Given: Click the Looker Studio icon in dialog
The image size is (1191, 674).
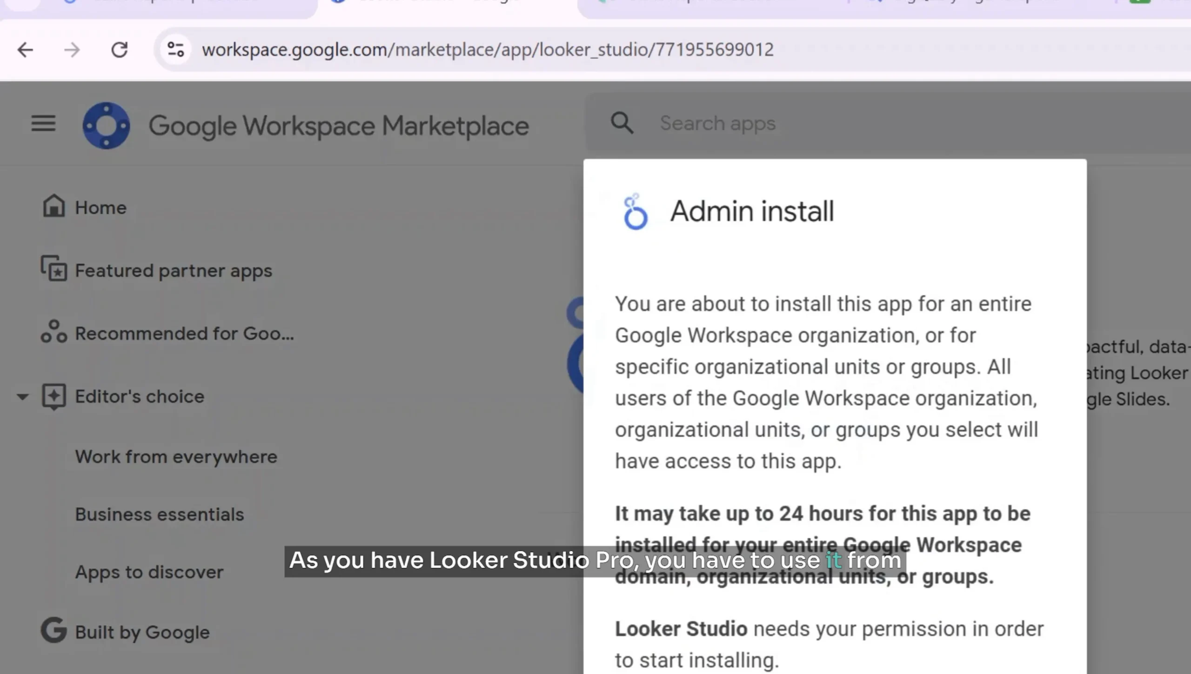Looking at the screenshot, I should (635, 212).
